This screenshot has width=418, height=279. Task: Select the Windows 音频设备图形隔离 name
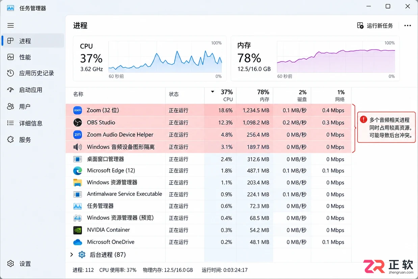121,147
